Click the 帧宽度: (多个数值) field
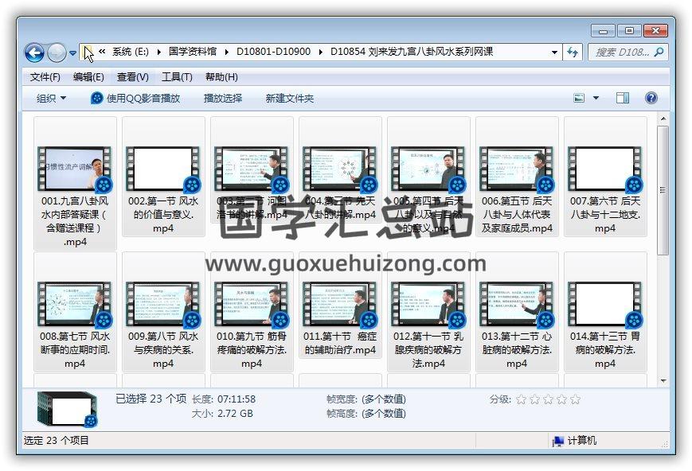This screenshot has height=471, width=692. (x=366, y=399)
